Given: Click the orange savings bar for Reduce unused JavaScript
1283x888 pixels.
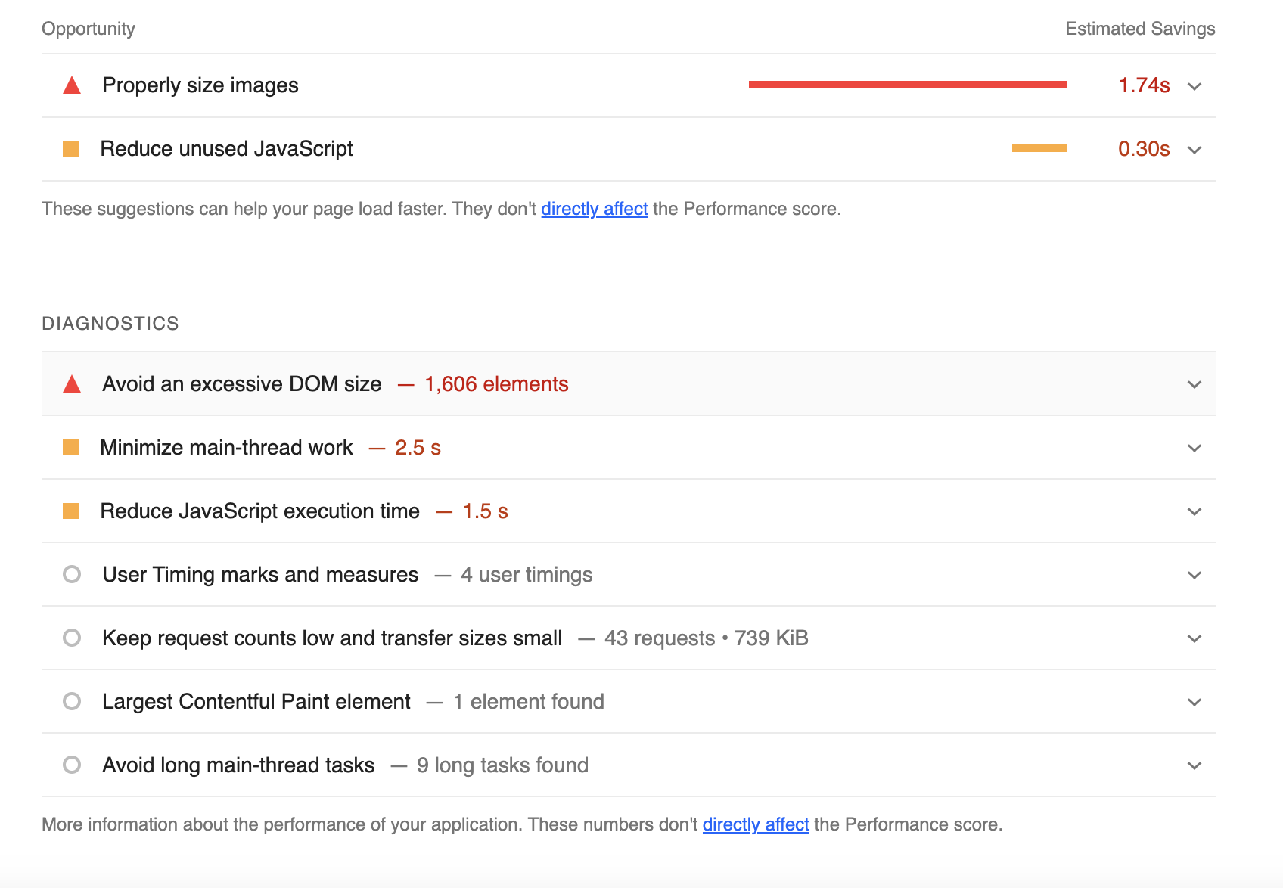Looking at the screenshot, I should (1040, 149).
